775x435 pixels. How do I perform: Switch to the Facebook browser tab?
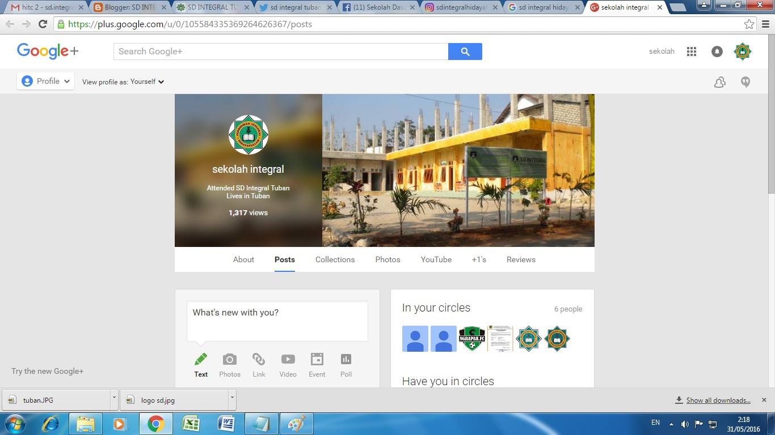(x=378, y=7)
